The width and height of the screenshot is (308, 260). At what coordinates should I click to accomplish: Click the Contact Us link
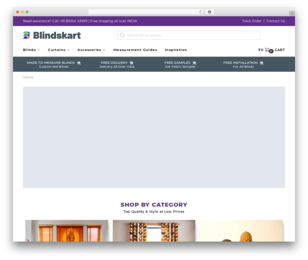pyautogui.click(x=275, y=21)
